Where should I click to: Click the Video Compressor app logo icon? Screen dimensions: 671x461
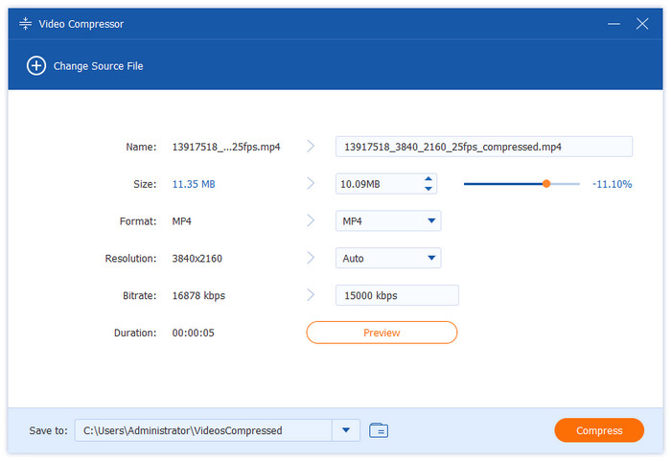click(x=26, y=23)
